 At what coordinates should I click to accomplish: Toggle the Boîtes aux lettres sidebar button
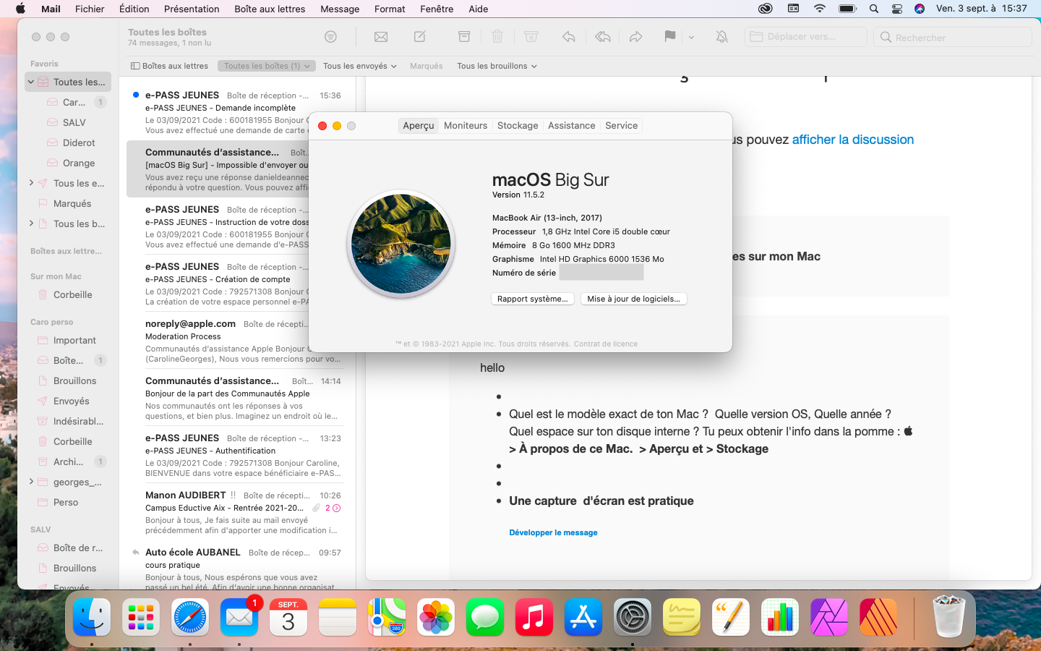pos(169,66)
